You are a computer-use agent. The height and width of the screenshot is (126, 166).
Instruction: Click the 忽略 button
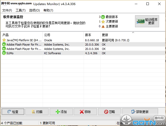tap(109, 112)
